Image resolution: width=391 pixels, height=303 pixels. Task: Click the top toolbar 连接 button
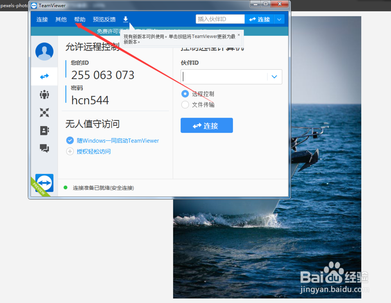point(259,19)
